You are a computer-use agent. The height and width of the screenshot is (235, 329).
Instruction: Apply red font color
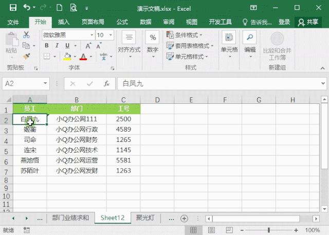click(83, 57)
